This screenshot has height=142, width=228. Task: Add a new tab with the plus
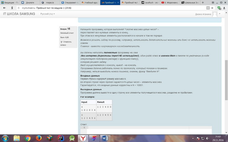(x=203, y=2)
